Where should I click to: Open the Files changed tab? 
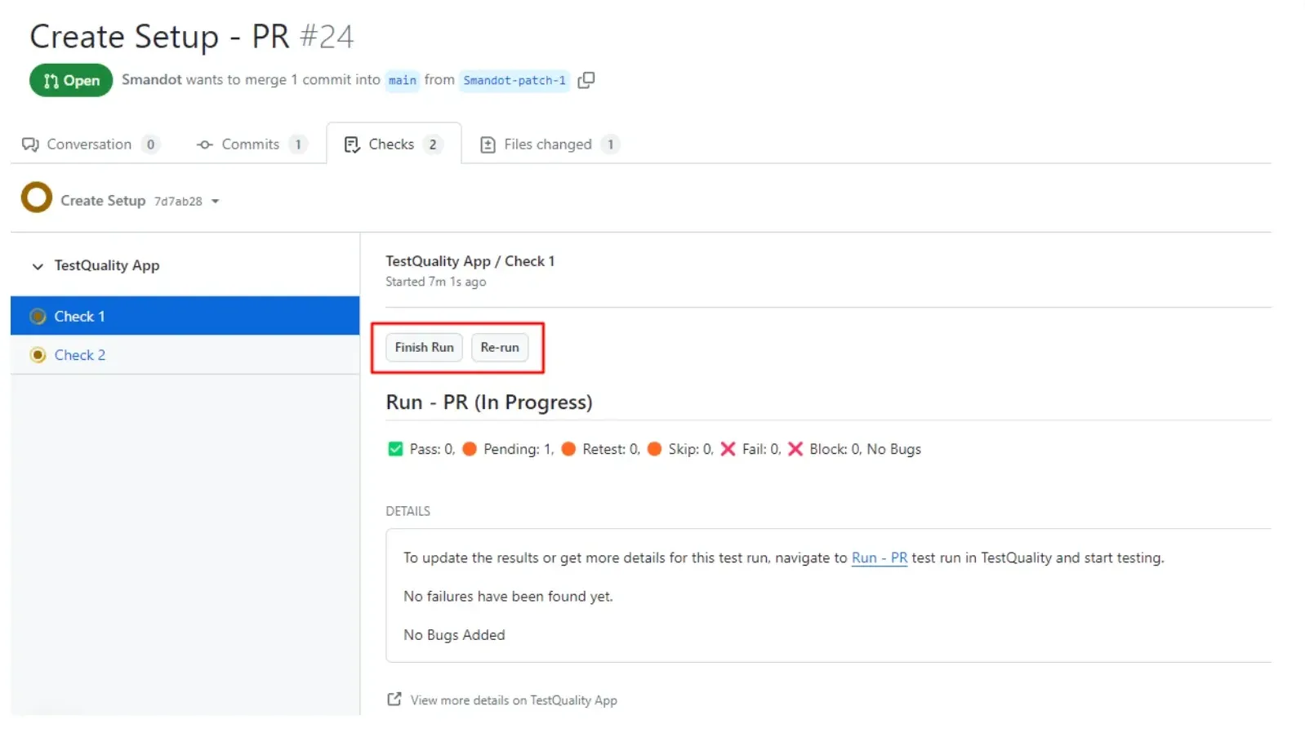549,144
